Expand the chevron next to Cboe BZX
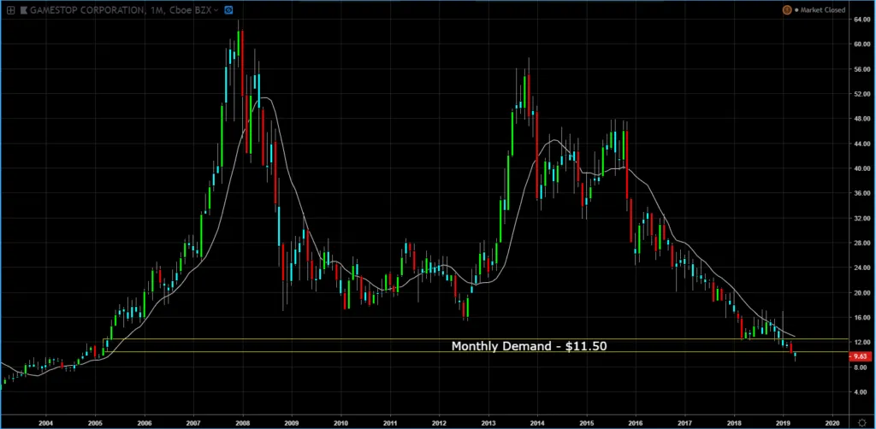Image resolution: width=876 pixels, height=429 pixels. [216, 9]
